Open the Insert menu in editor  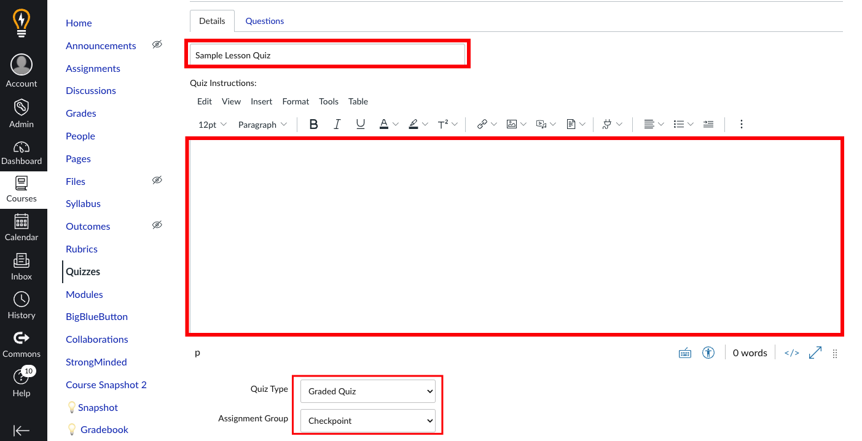coord(261,101)
